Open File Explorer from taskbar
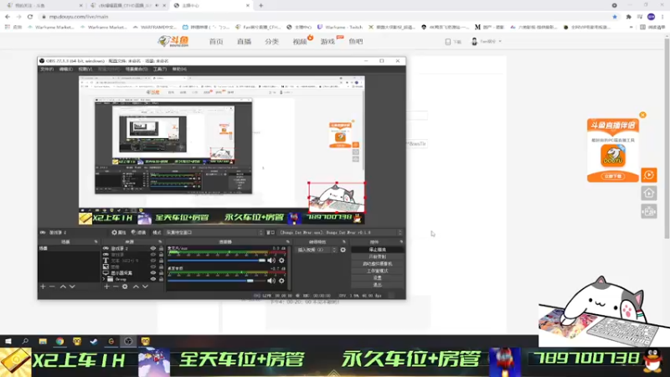 [43, 341]
